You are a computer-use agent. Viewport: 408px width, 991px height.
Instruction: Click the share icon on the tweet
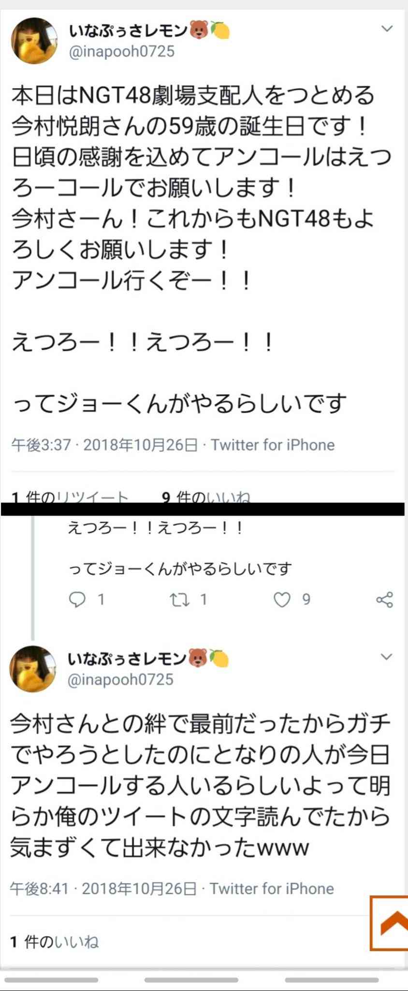point(384,600)
